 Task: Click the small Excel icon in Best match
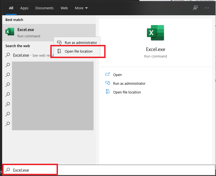(x=10, y=32)
